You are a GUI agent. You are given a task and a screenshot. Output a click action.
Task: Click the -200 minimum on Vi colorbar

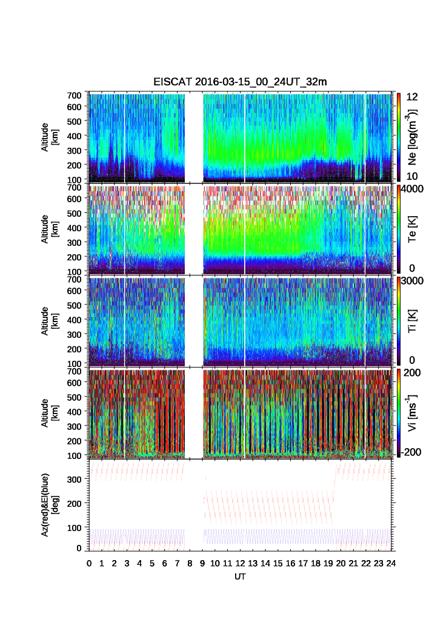click(x=411, y=452)
